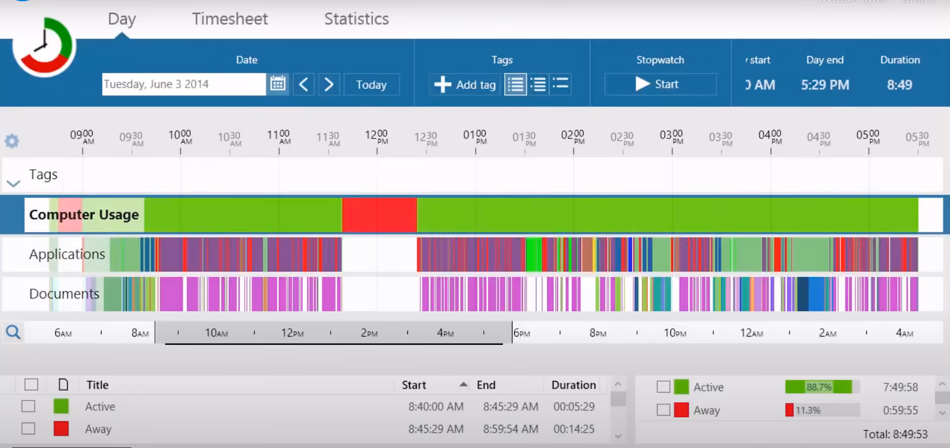The image size is (950, 448).
Task: Click the Active 88.7% progress bar
Action: [x=822, y=387]
